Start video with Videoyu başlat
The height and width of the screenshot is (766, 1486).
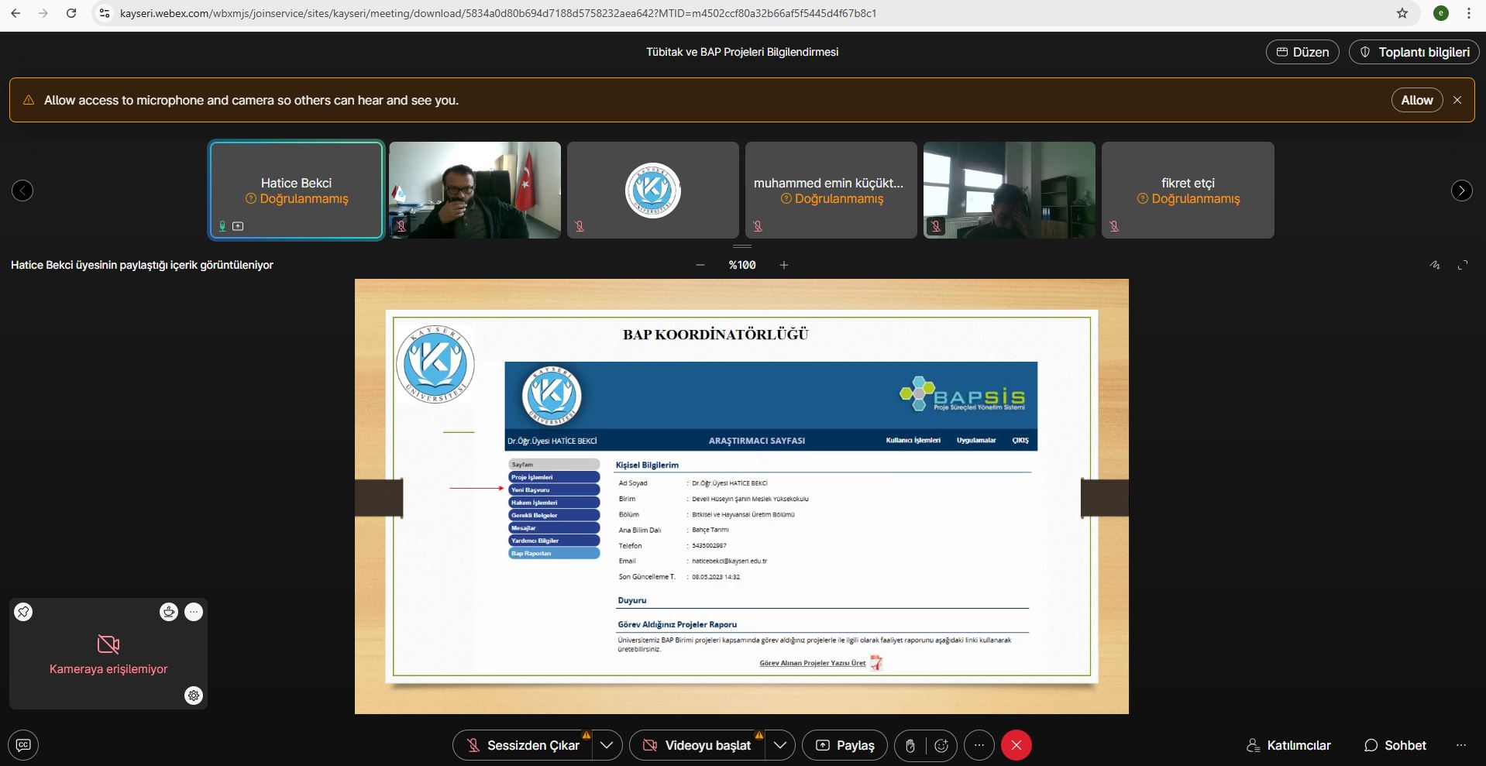click(698, 745)
